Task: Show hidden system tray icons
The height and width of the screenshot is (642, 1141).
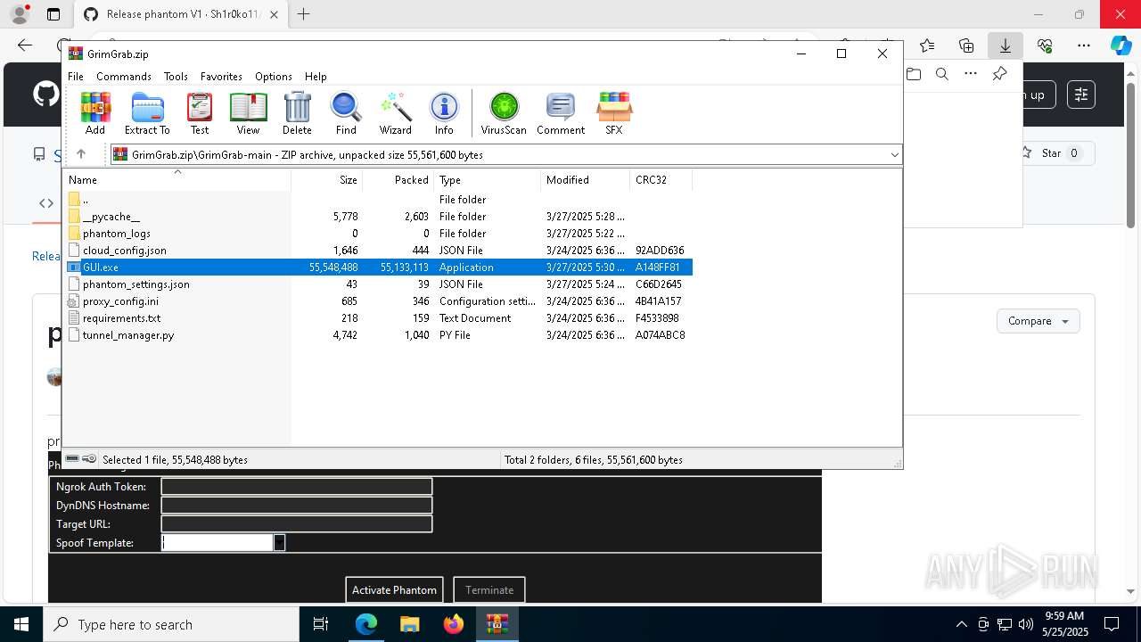Action: (x=961, y=624)
